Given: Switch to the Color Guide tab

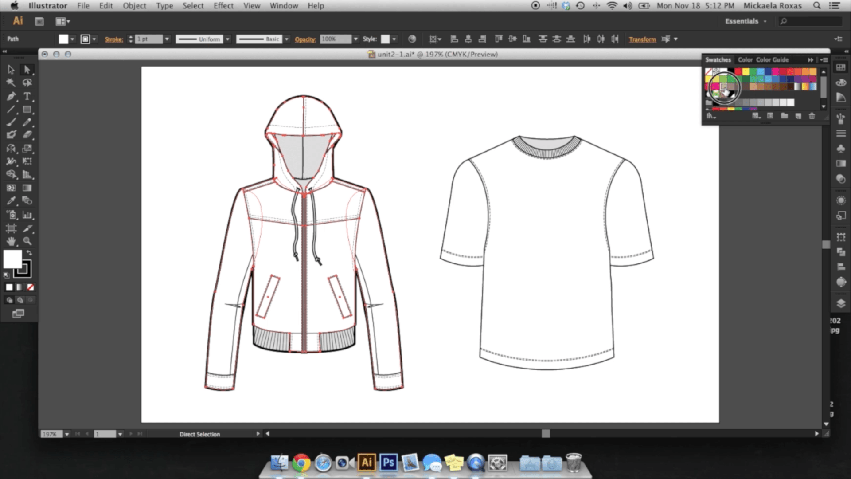Looking at the screenshot, I should pyautogui.click(x=772, y=60).
